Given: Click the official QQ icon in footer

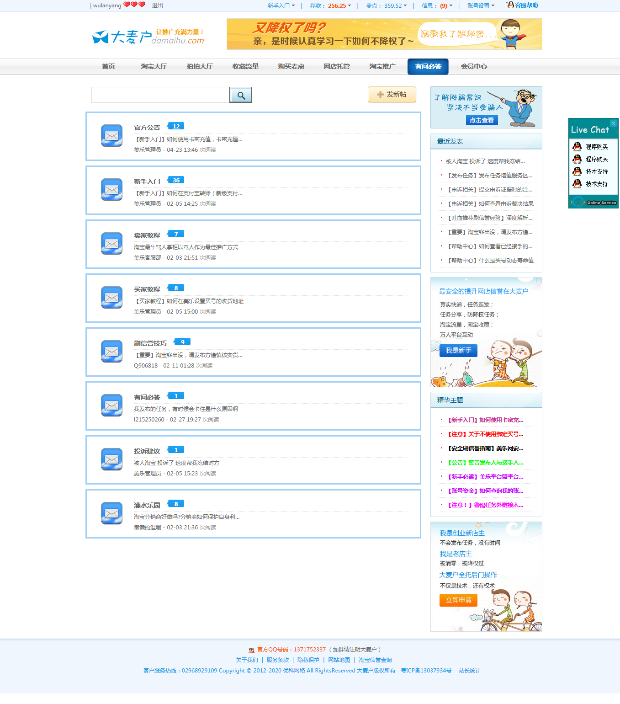Looking at the screenshot, I should (251, 650).
